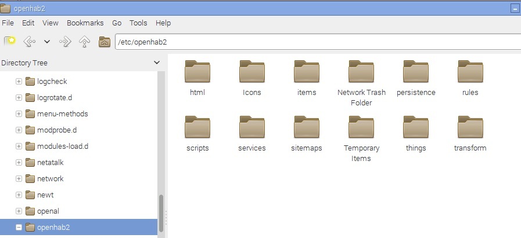Expand the modprobe.d tree node
The height and width of the screenshot is (238, 521).
point(19,130)
